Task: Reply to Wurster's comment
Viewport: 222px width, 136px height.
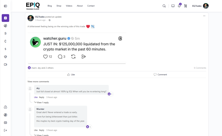Action: click(42, 130)
